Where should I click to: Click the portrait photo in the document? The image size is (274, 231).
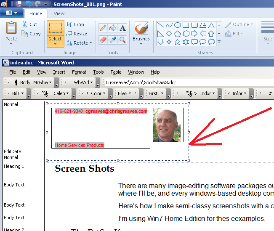pos(167,125)
